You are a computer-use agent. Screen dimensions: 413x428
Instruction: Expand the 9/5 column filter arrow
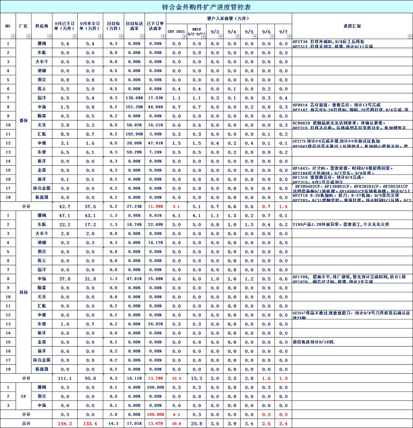pos(254,36)
